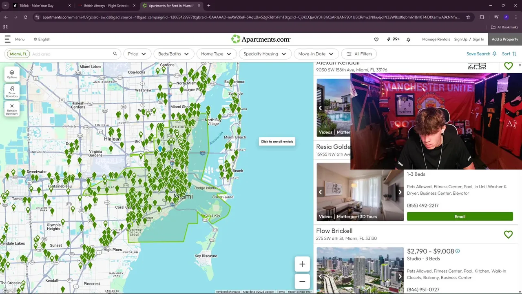Open Chrome extensions puzzle icon
Viewport: 522px width, 294px height.
tap(482, 17)
